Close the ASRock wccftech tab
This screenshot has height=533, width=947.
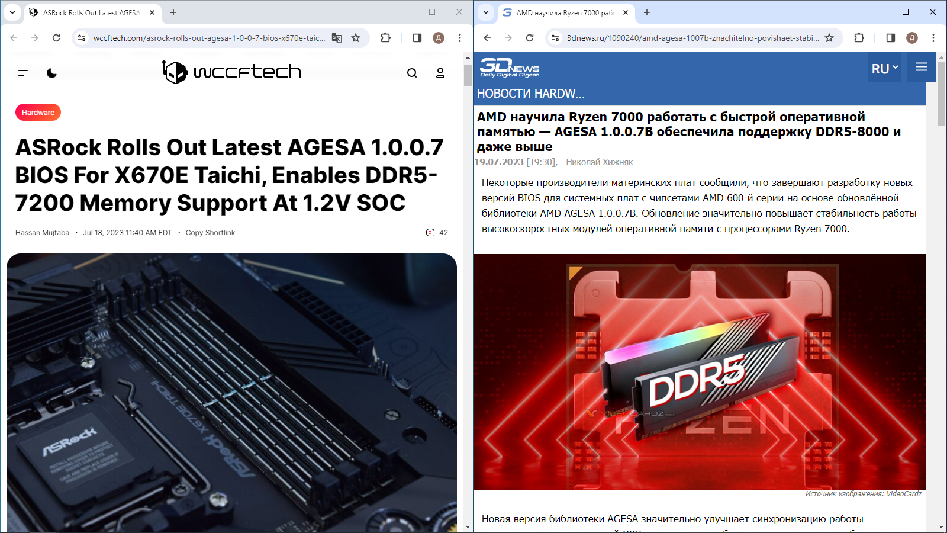[x=152, y=12]
